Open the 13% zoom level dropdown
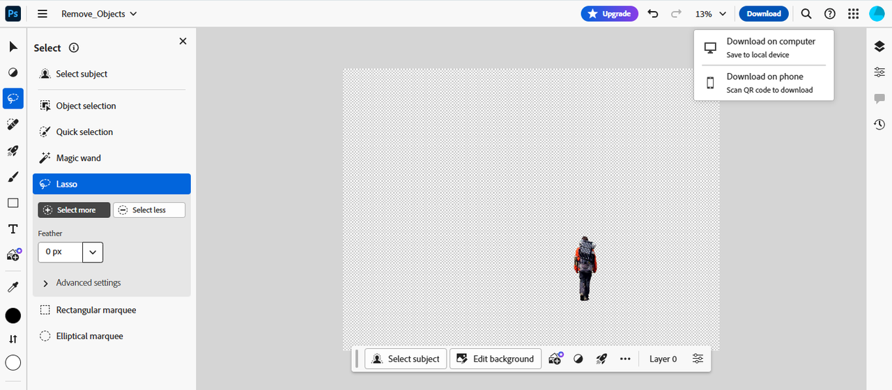The image size is (892, 390). click(711, 14)
